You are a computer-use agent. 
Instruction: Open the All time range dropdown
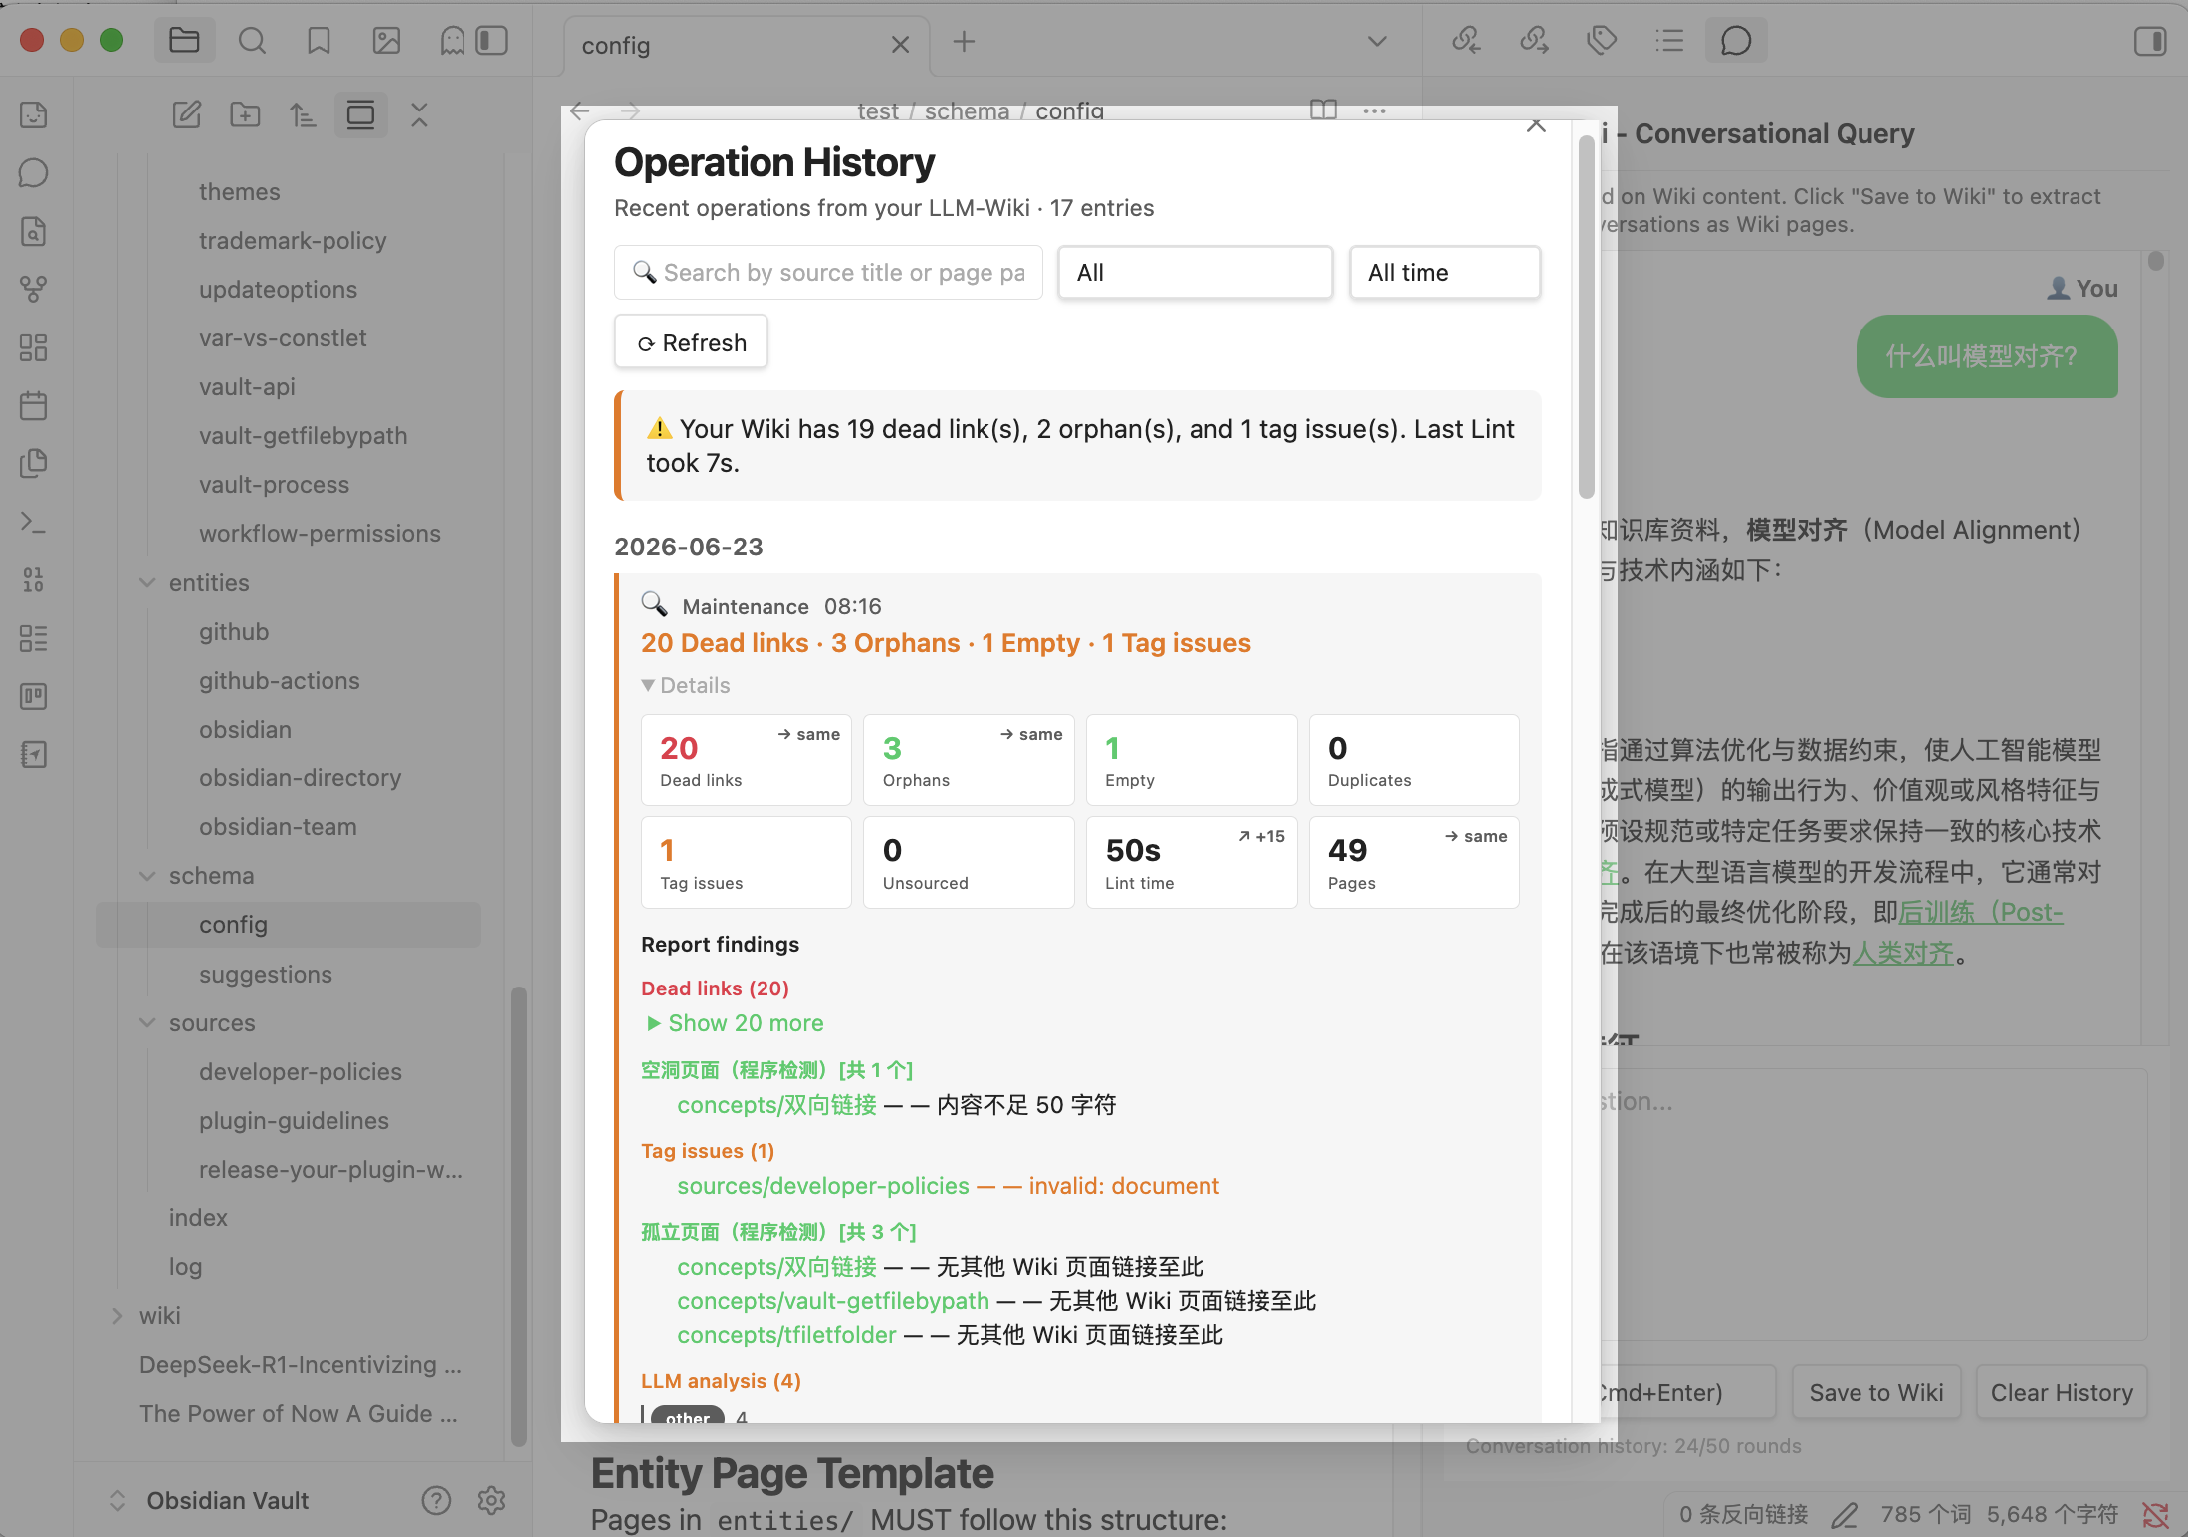(1444, 273)
